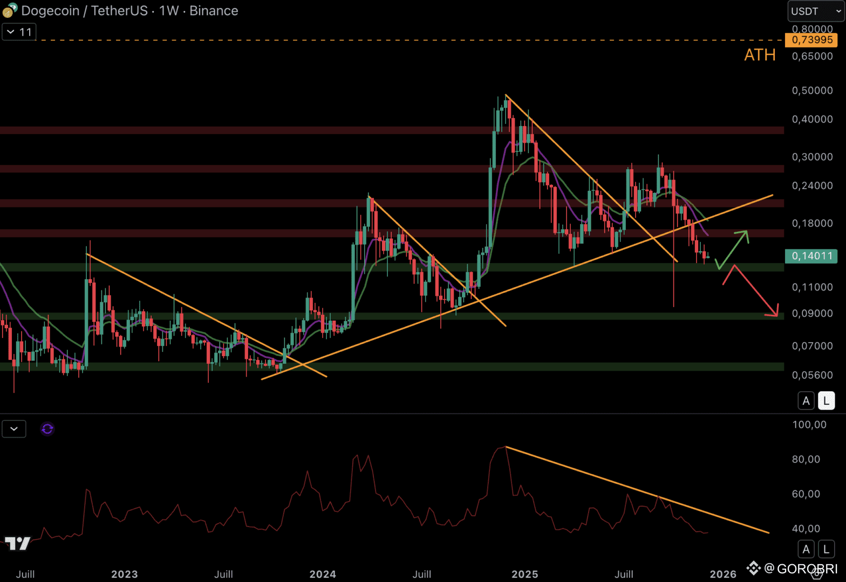The width and height of the screenshot is (846, 582).
Task: Click the 0,05600 price axis label
Action: click(x=813, y=375)
